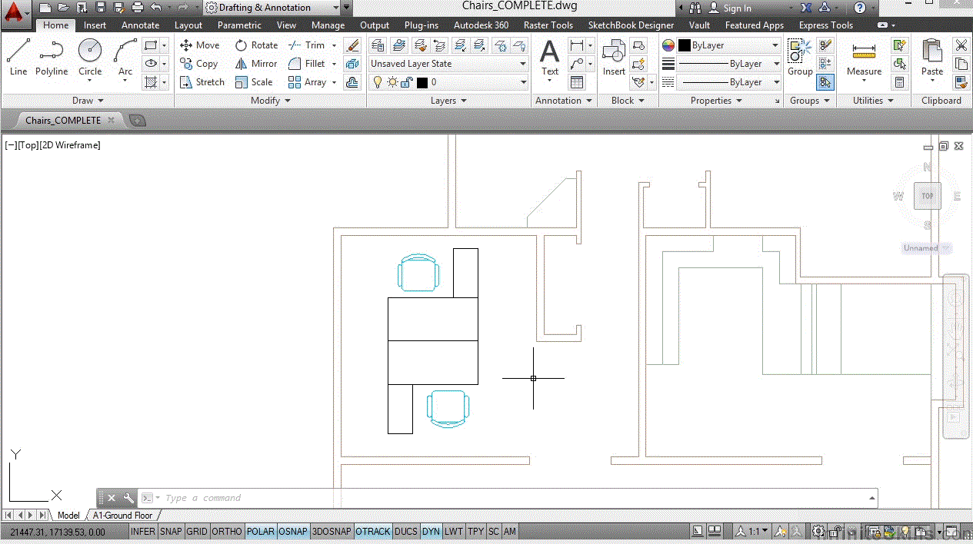The image size is (973, 544).
Task: Click the Unnamed UCS label under ViewCube
Action: tap(927, 248)
